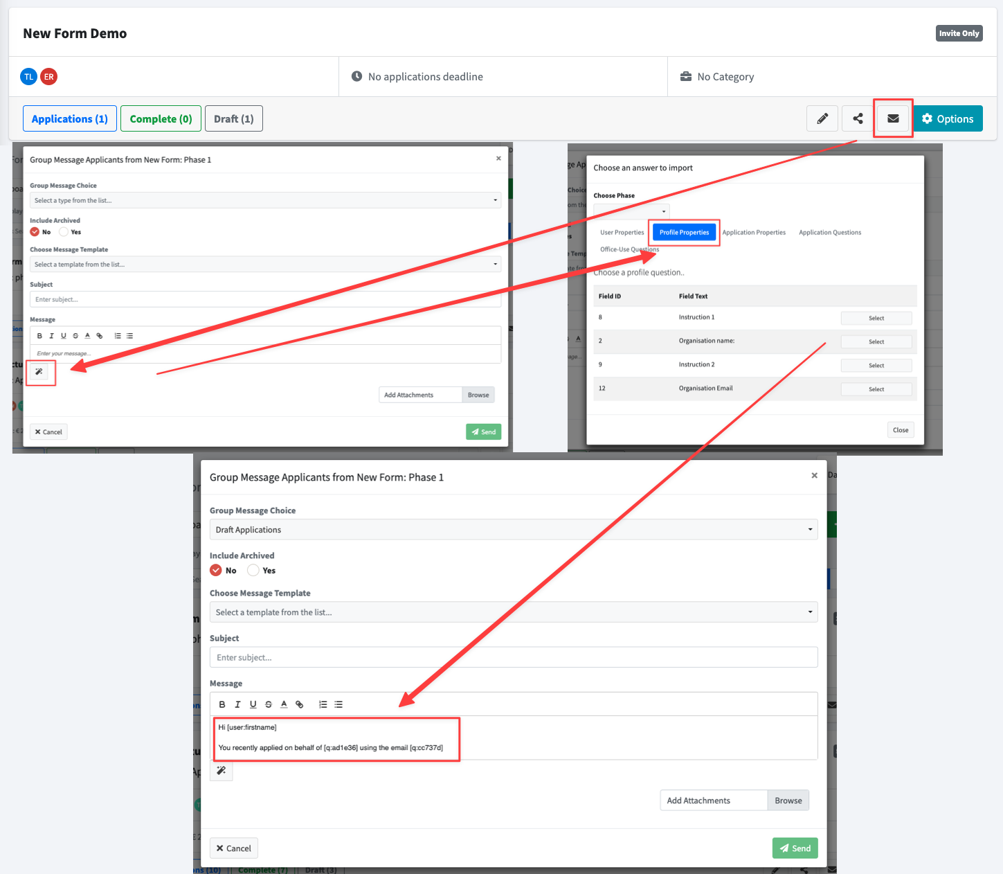
Task: Click Select for the Organisation Email row
Action: (x=876, y=389)
